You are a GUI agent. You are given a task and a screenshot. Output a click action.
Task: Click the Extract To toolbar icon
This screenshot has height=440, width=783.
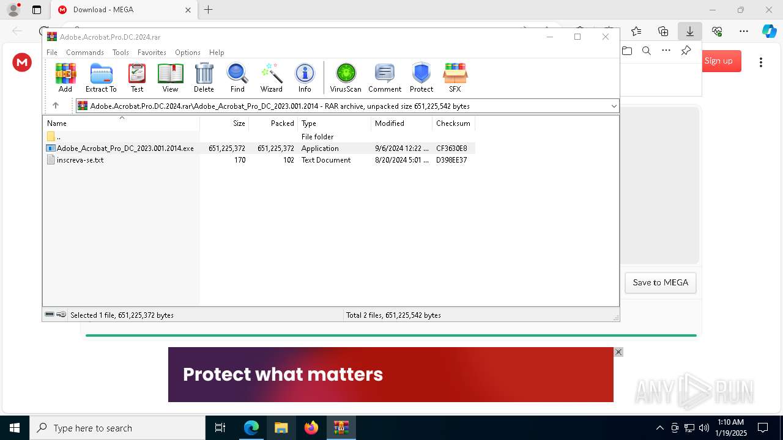(x=101, y=78)
